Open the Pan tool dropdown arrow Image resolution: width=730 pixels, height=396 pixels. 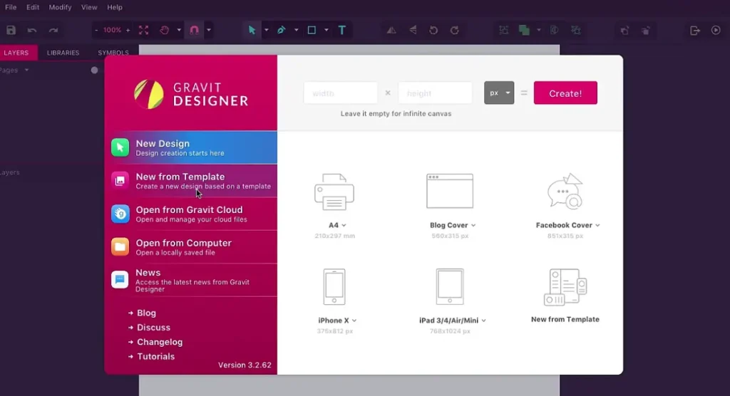tap(179, 30)
